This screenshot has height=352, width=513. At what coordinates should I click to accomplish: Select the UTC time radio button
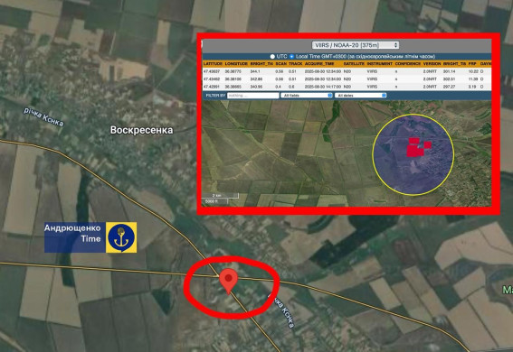[272, 57]
